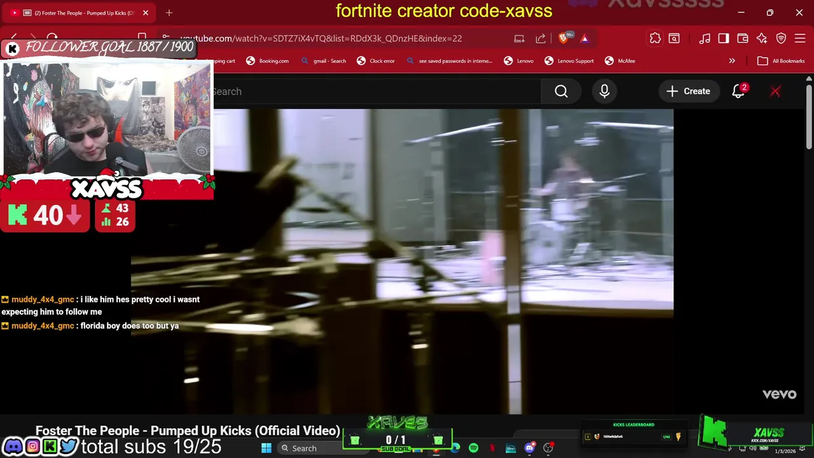
Task: Open the Brave Wallet icon
Action: point(743,38)
